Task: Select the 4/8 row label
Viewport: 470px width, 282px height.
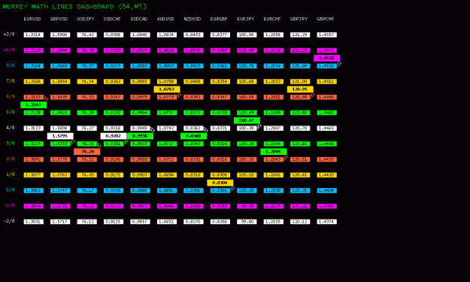Action: tap(11, 128)
